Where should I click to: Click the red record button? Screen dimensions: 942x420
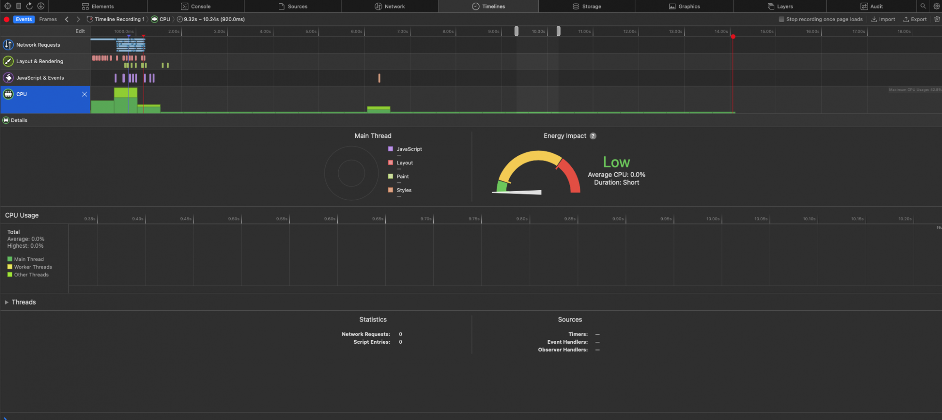pos(7,19)
